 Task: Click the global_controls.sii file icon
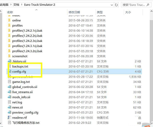coord(9,87)
